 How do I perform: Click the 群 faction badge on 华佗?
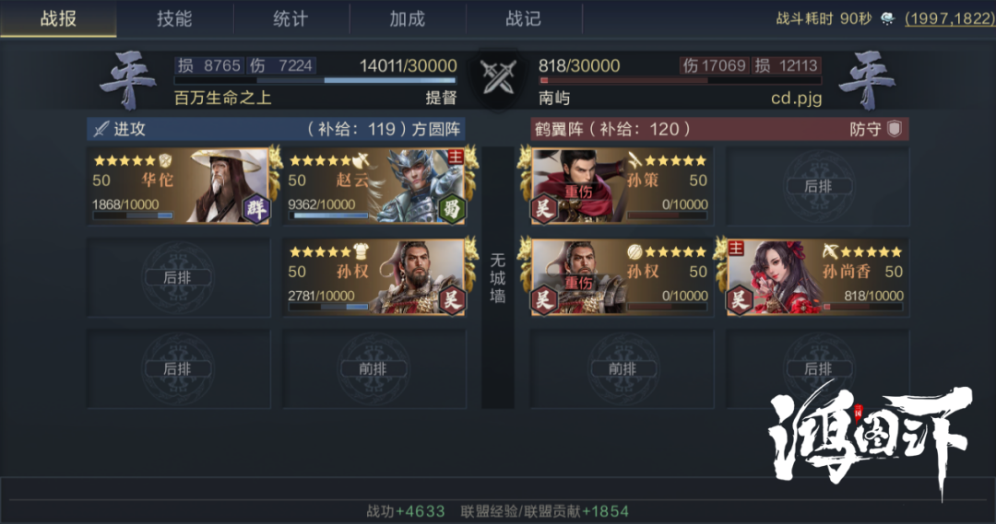point(257,209)
